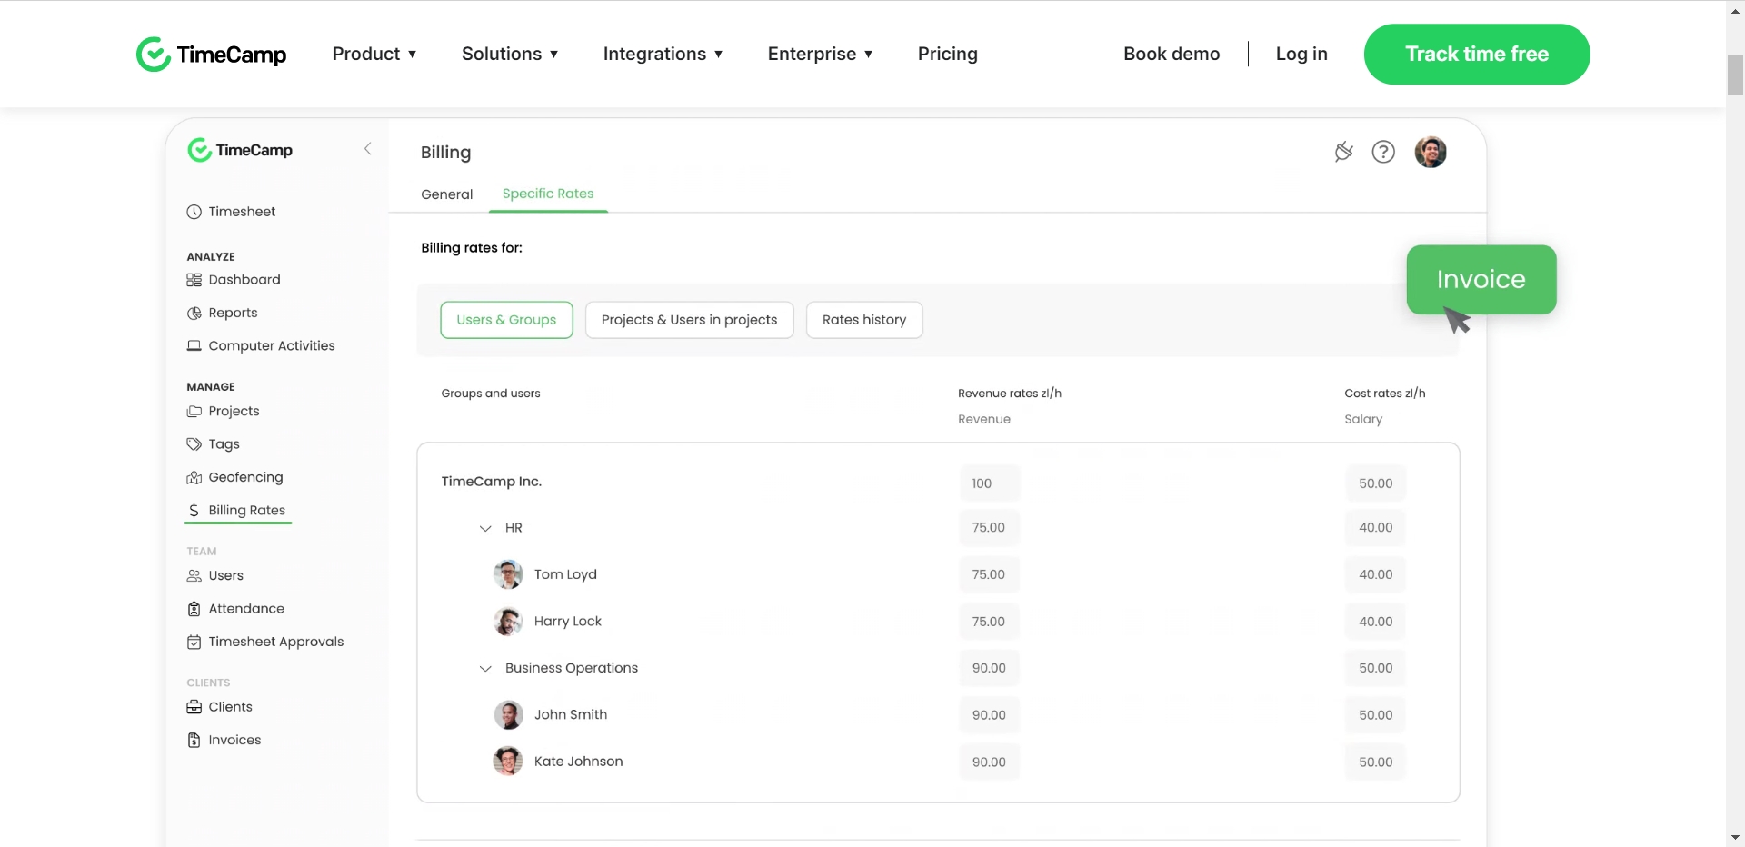Collapse the Business Operations group
This screenshot has width=1745, height=847.
pyautogui.click(x=485, y=669)
